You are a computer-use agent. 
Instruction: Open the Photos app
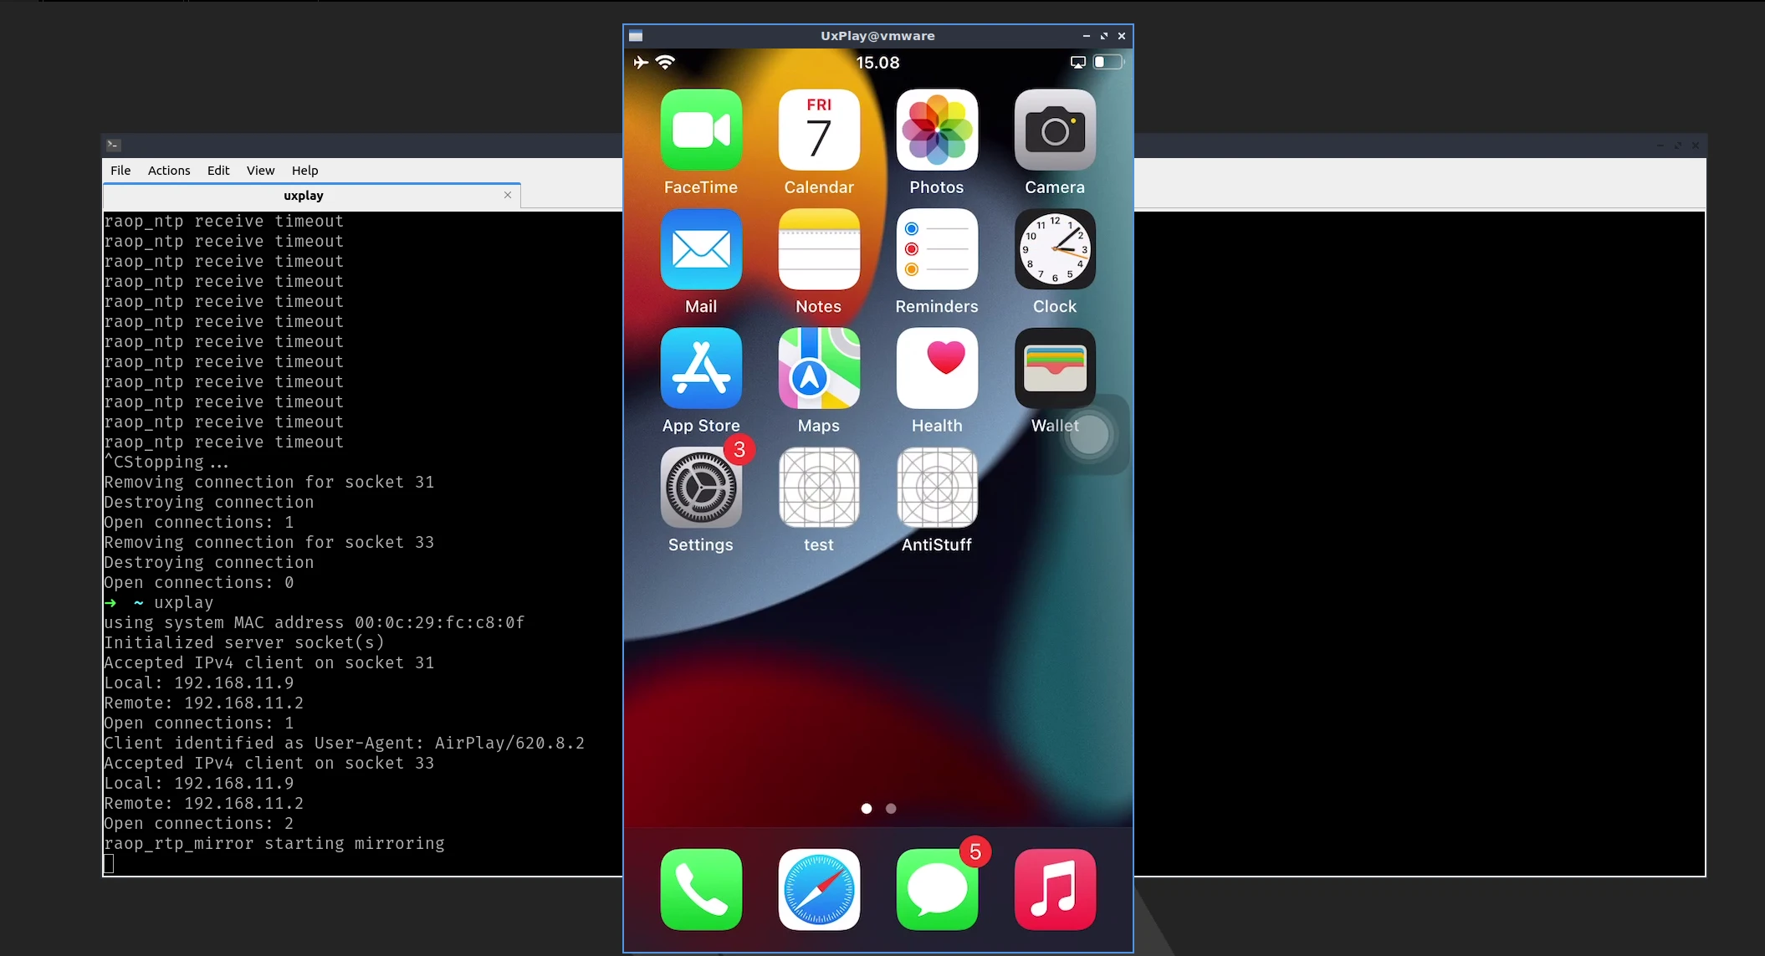(937, 130)
